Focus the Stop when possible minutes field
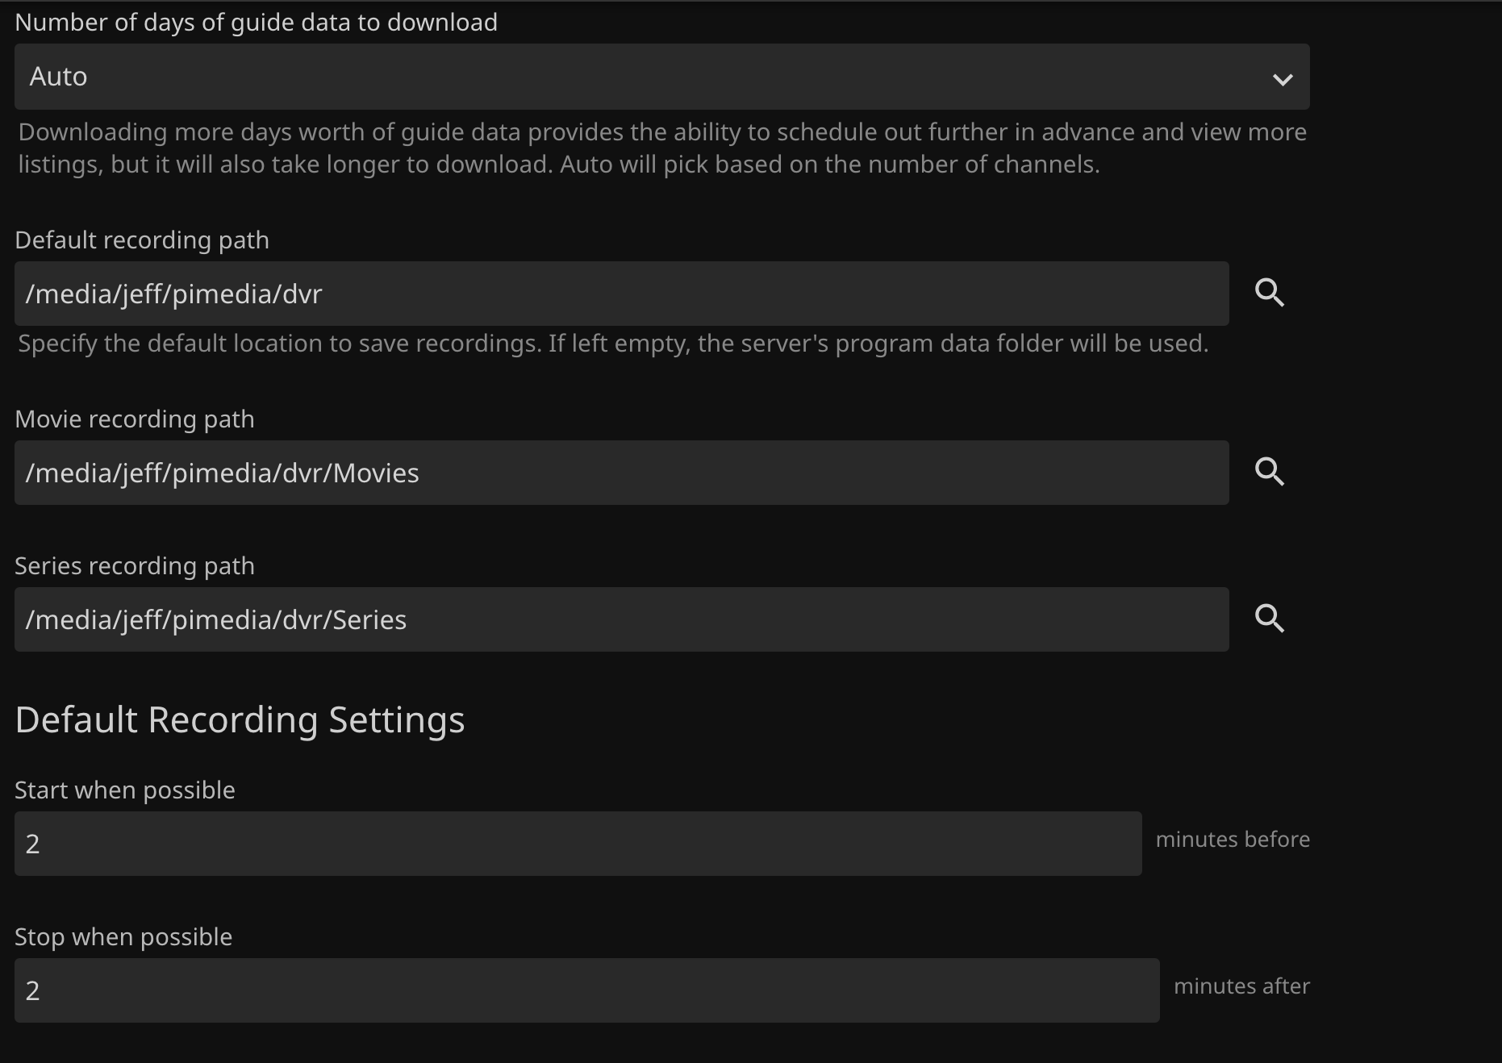The height and width of the screenshot is (1063, 1502). coord(586,990)
